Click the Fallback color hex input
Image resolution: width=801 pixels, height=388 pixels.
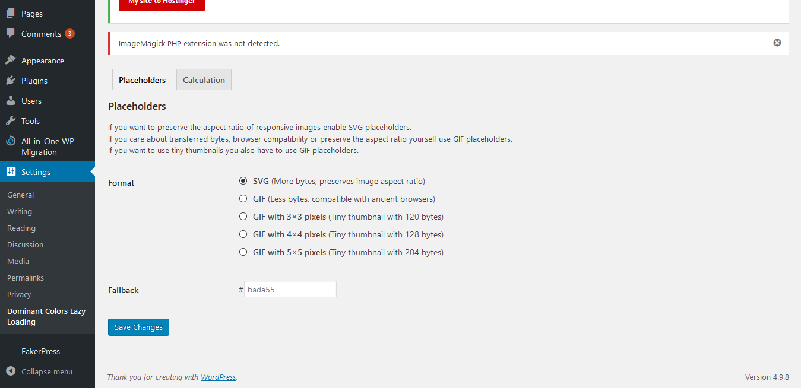pyautogui.click(x=290, y=289)
